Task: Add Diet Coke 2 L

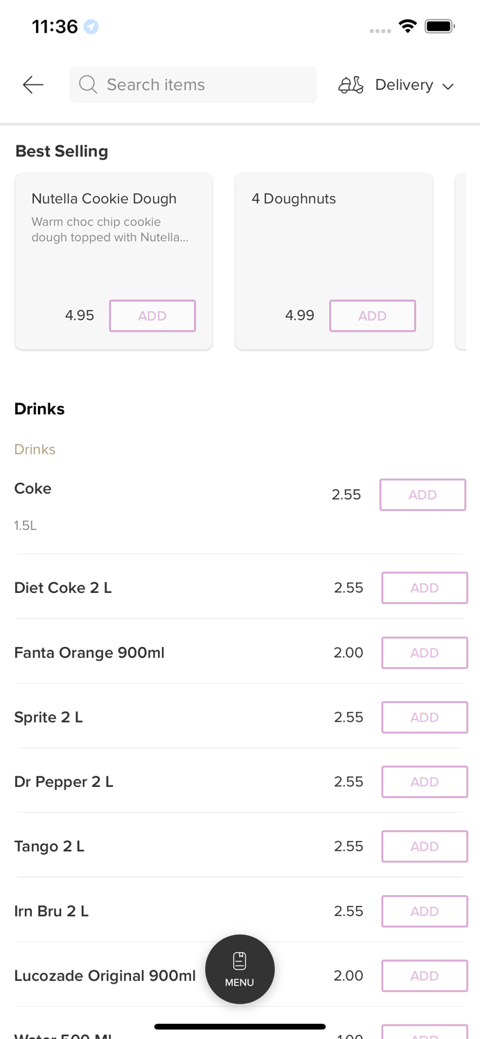Action: click(x=425, y=587)
